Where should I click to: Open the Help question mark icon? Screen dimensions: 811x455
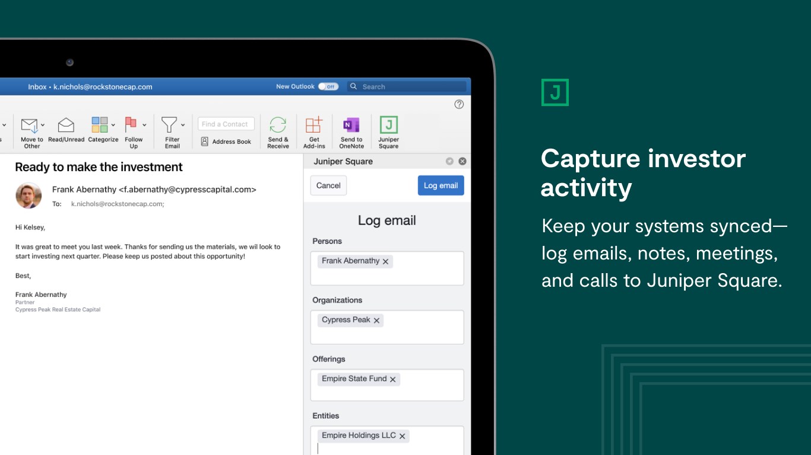pyautogui.click(x=459, y=104)
